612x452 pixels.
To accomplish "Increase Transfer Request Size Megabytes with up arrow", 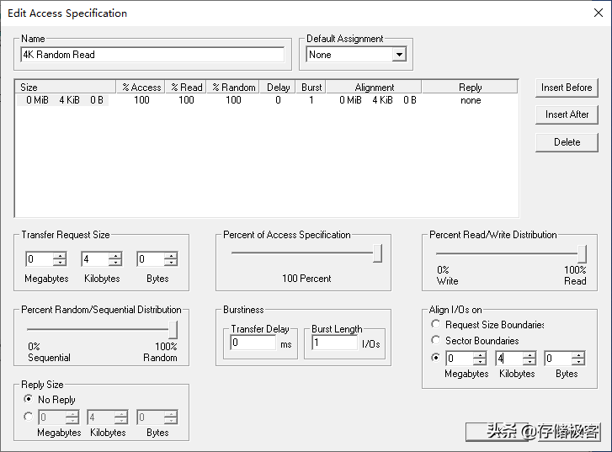I will coord(60,256).
